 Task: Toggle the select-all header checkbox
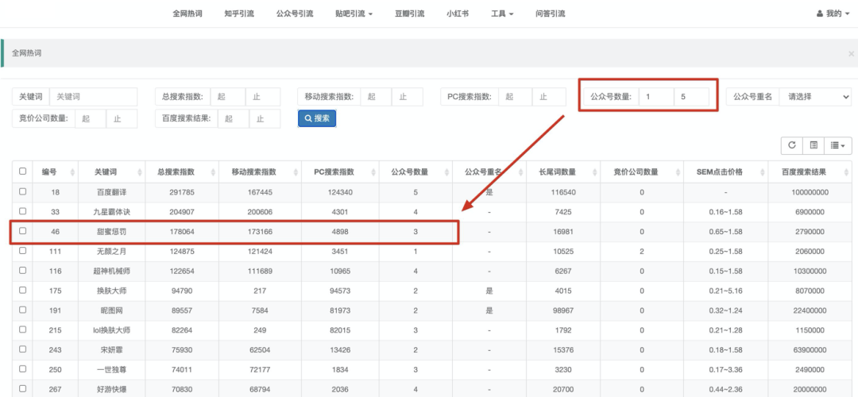click(22, 172)
